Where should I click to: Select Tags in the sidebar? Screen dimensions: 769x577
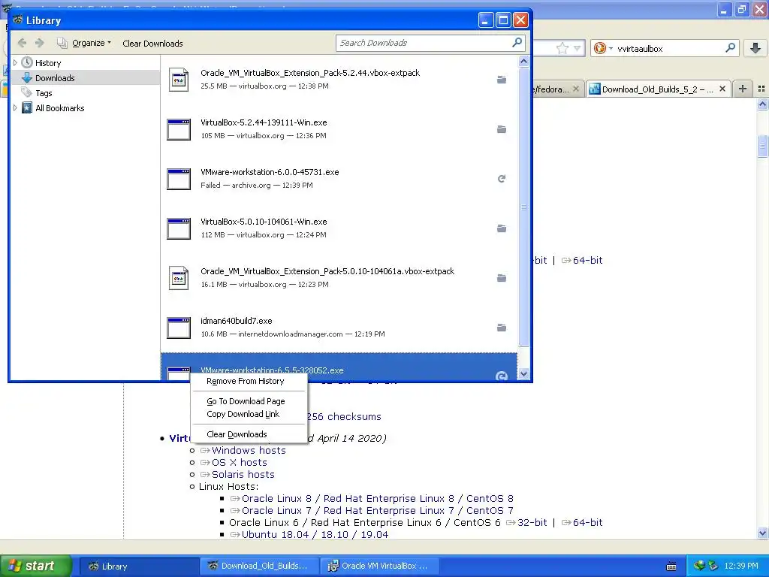pos(44,93)
